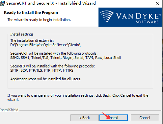
Task: Click the red arrow annotation
Action: click(106, 115)
